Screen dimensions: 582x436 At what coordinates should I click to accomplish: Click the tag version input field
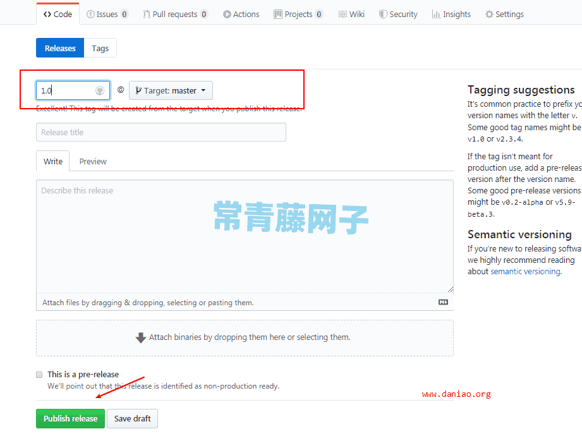tap(73, 90)
